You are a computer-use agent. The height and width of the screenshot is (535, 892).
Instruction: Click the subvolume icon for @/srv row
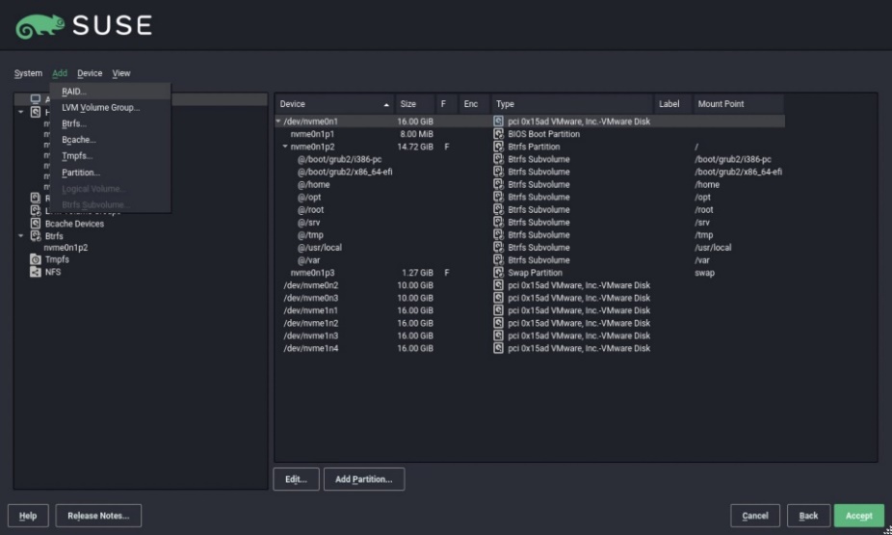tap(498, 222)
